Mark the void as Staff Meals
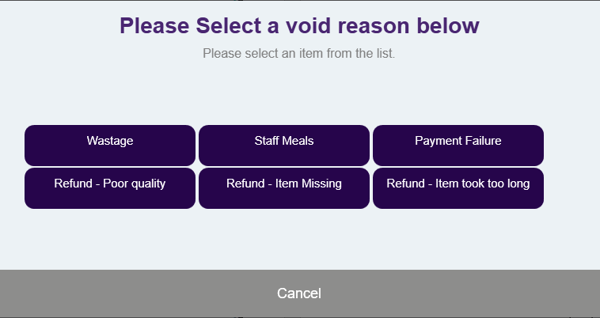The image size is (600, 318). coord(284,146)
